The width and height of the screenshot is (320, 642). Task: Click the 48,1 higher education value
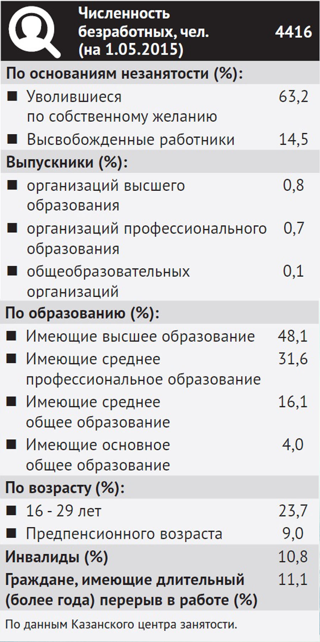point(293,336)
